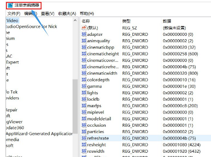This screenshot has height=157, width=211.
Task: Click the Registry Editor app icon in title bar
Action: [x=10, y=6]
